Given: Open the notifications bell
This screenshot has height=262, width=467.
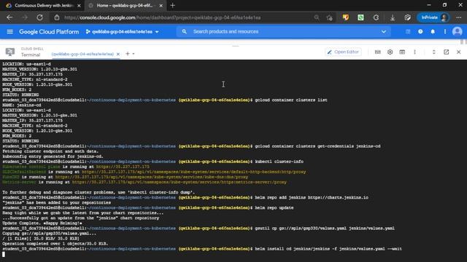Looking at the screenshot, I should (433, 31).
